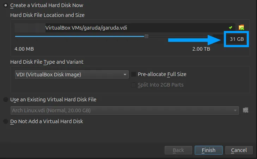Click the Cancel button
The width and height of the screenshot is (257, 159).
click(x=239, y=150)
